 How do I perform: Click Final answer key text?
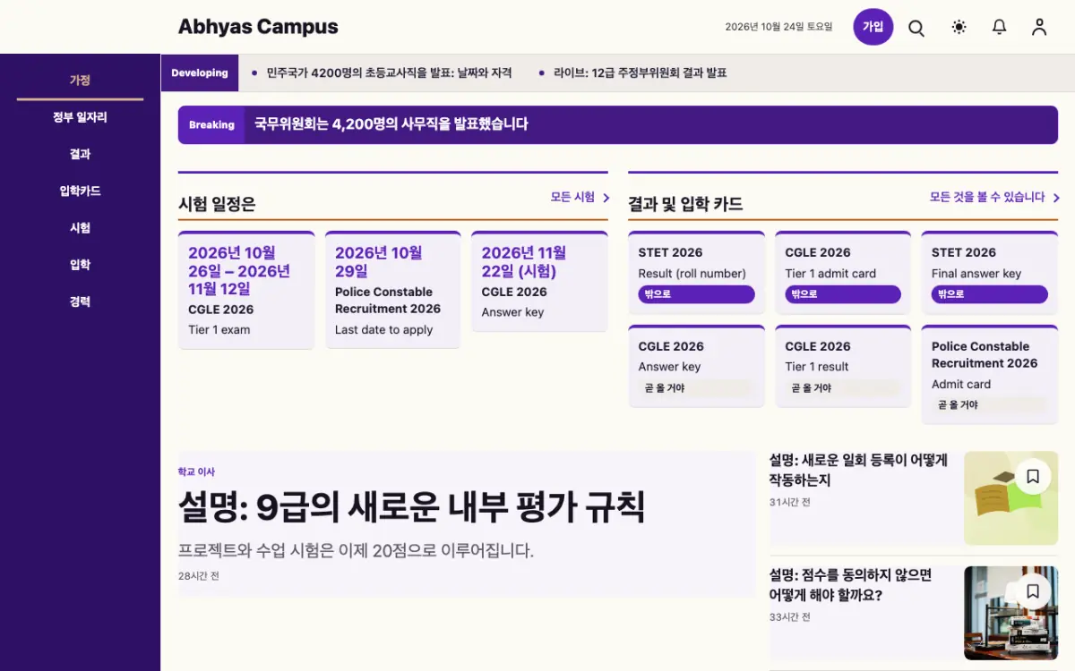pos(976,274)
